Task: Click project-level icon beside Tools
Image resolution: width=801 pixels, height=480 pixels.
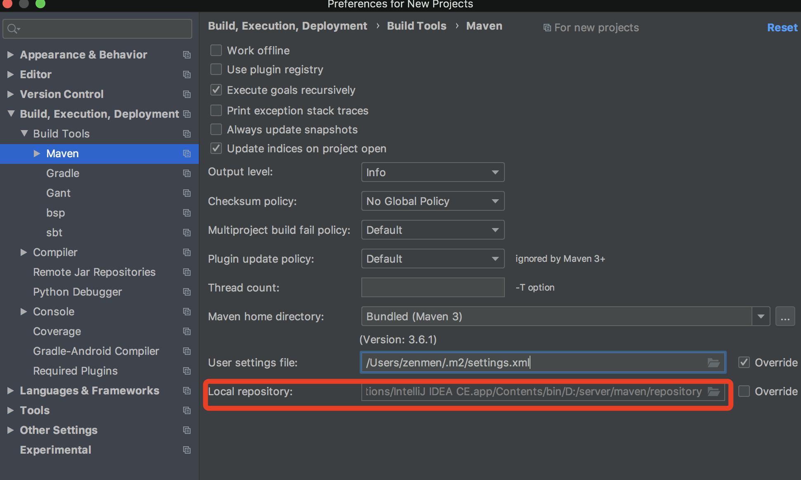Action: 187,410
